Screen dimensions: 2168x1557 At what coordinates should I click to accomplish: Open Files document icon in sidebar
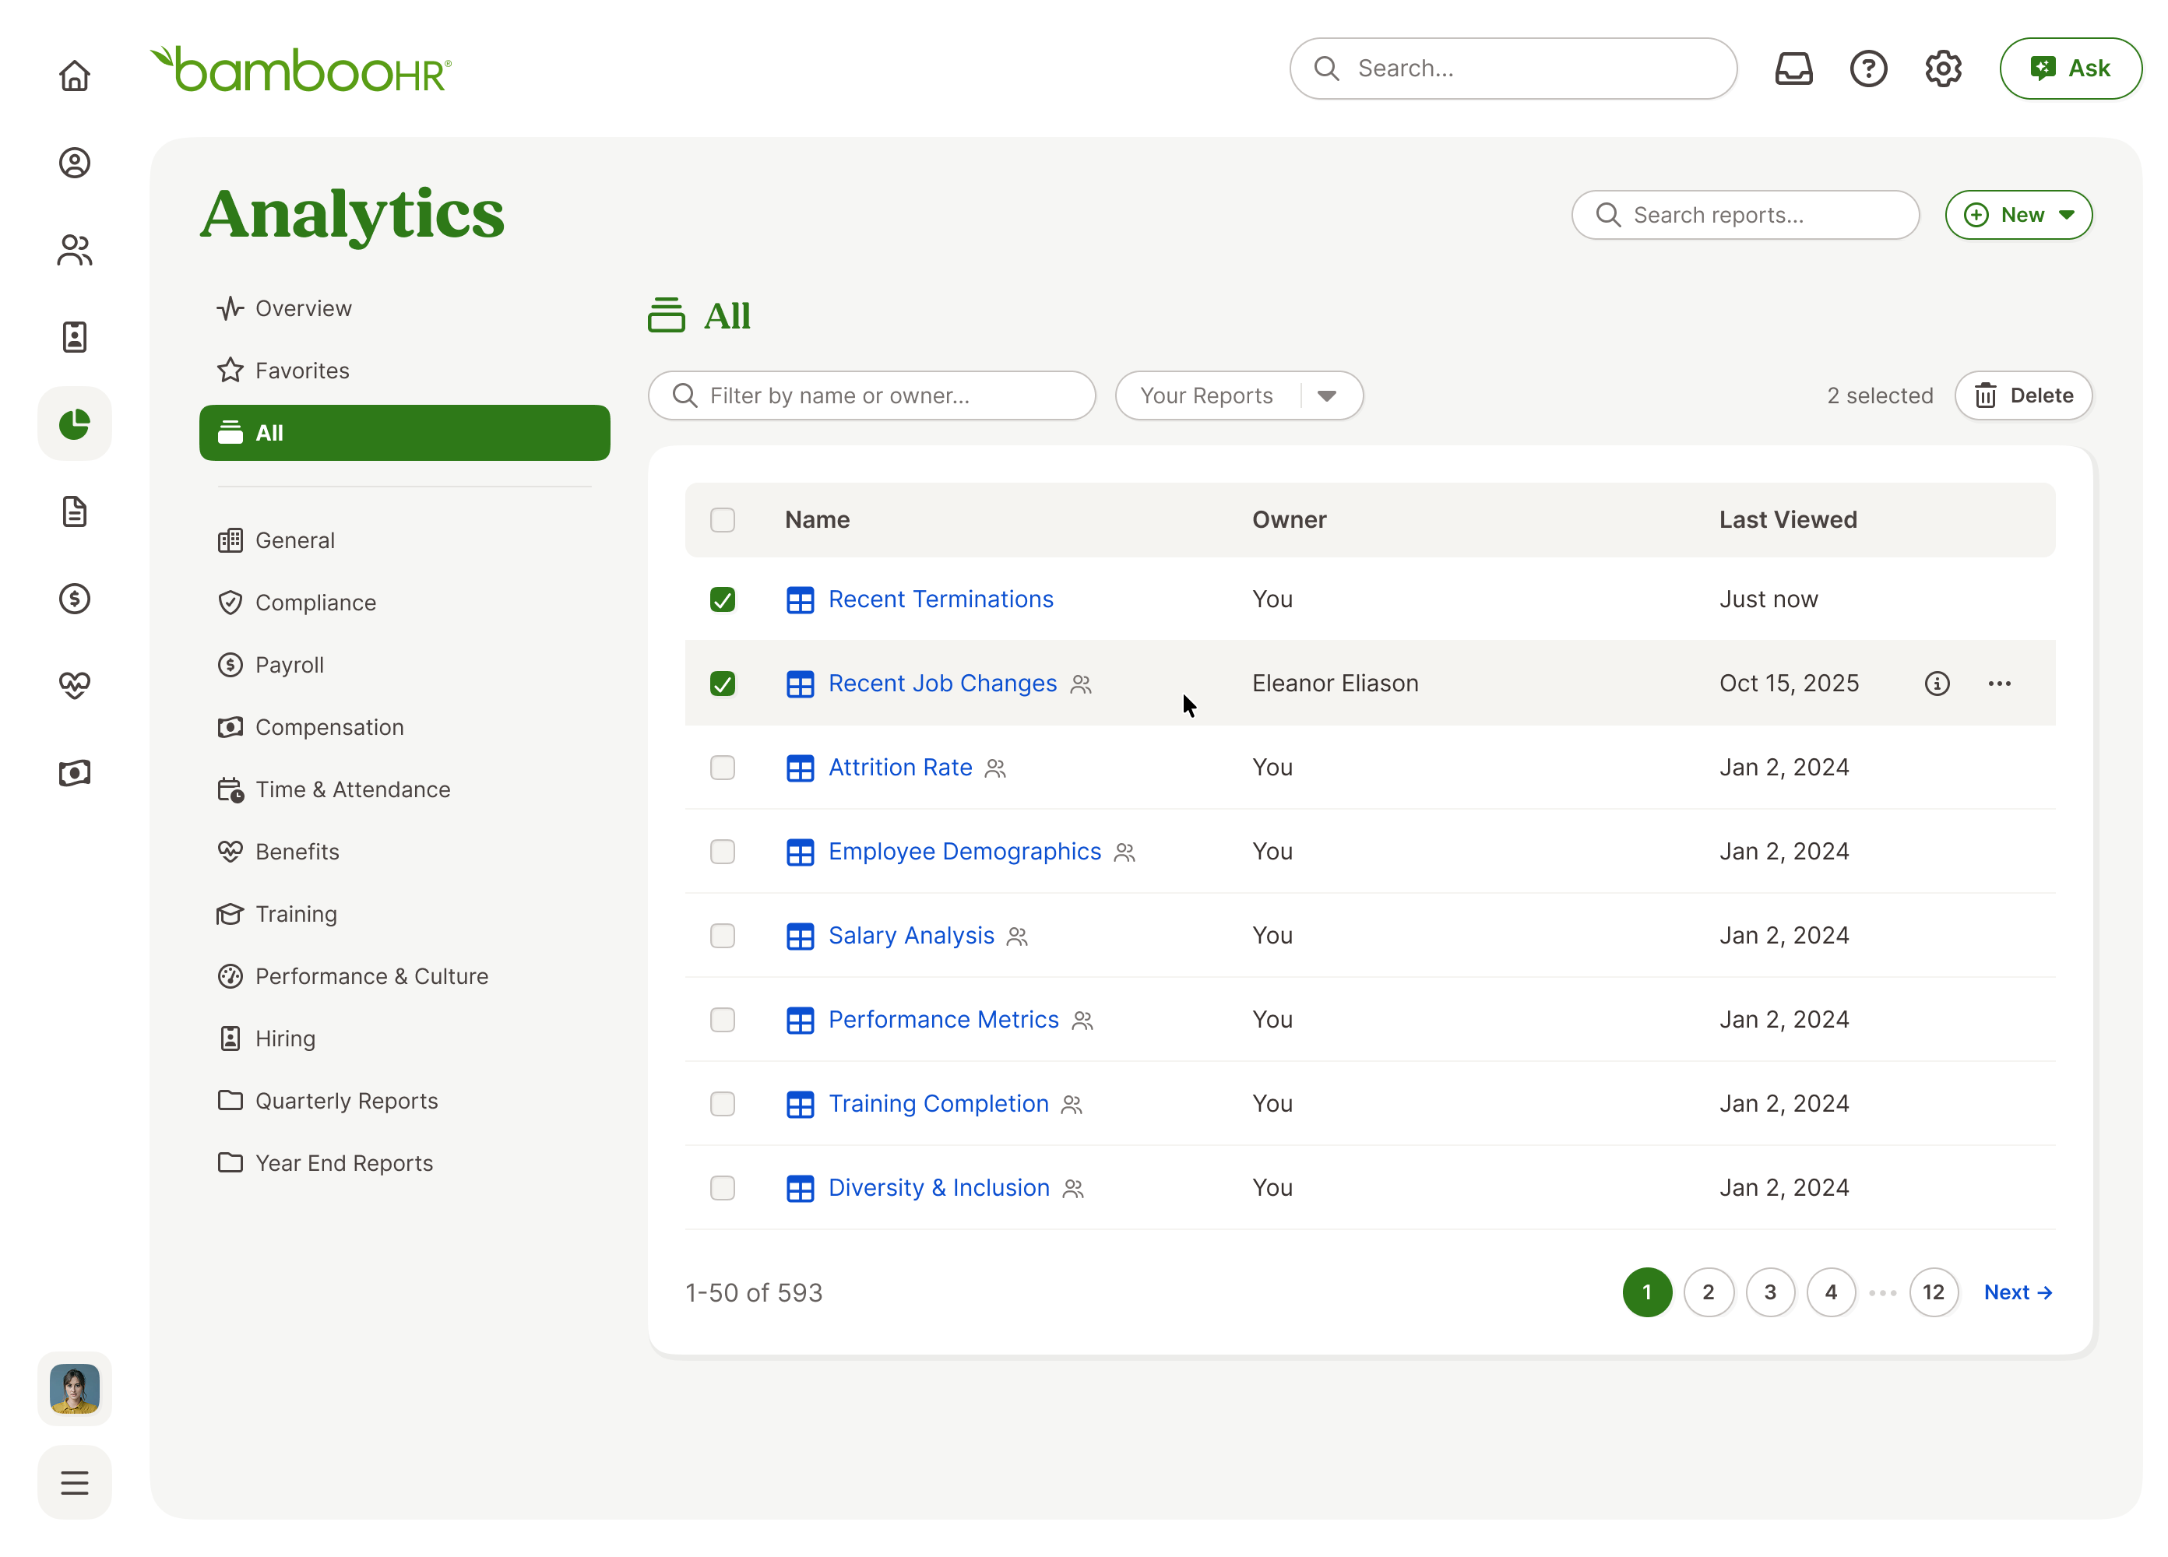[75, 511]
